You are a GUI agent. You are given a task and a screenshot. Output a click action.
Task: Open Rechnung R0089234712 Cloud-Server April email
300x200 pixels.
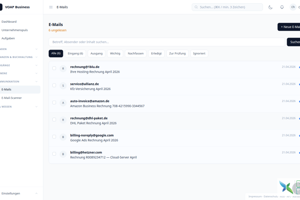(x=104, y=157)
